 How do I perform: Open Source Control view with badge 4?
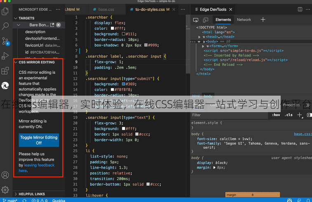click(x=5, y=41)
